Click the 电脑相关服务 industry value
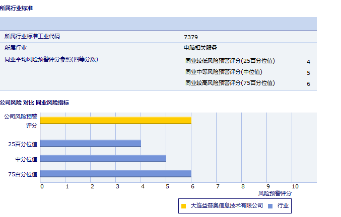The height and width of the screenshot is (217, 341). [200, 48]
